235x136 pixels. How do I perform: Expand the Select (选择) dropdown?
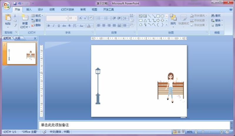click(x=217, y=25)
